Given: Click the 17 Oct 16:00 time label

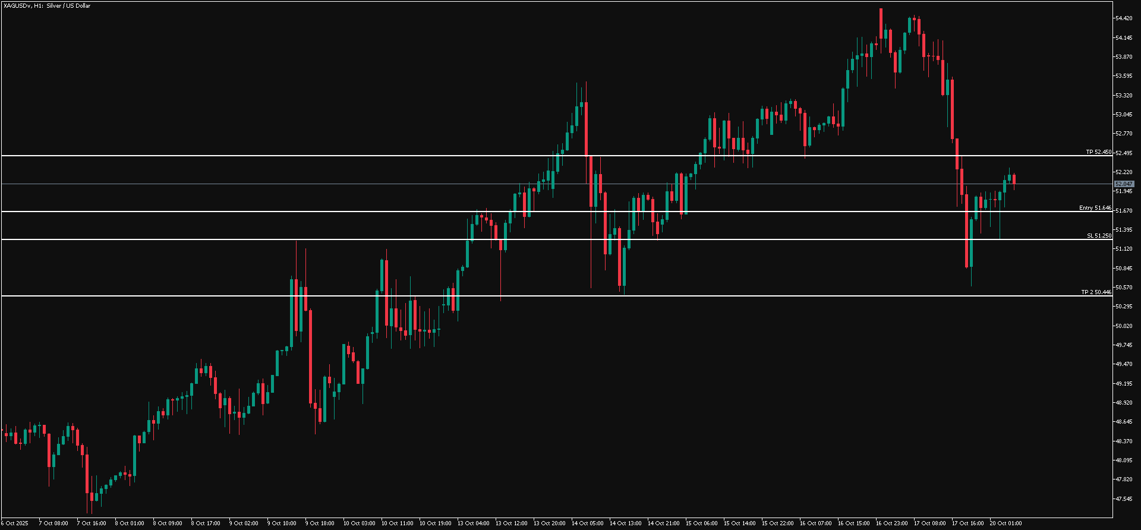Looking at the screenshot, I should click(967, 523).
